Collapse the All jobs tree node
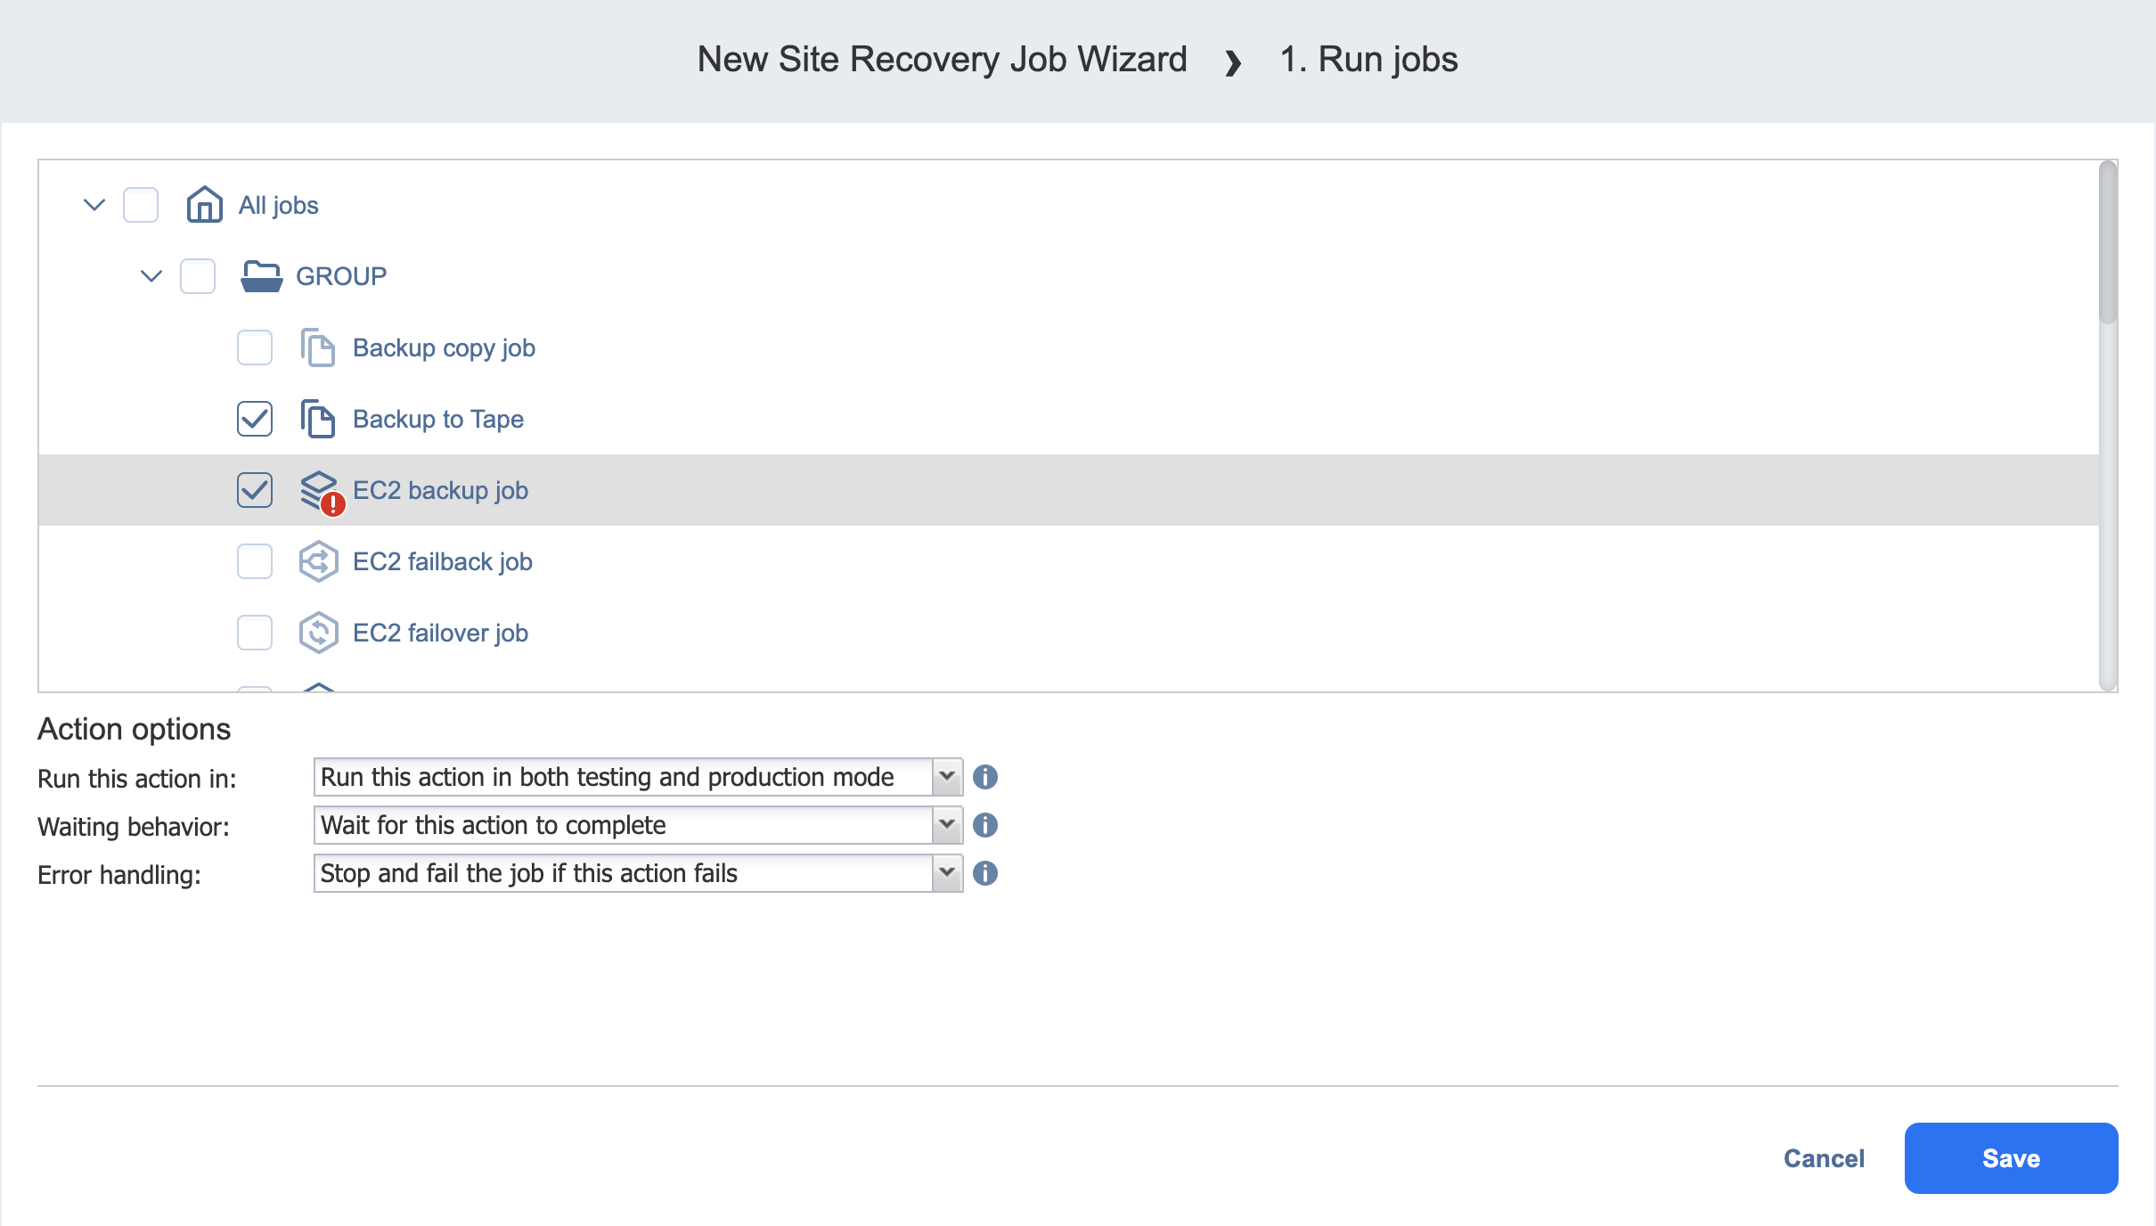Screen dimensions: 2156x1226 pos(94,205)
